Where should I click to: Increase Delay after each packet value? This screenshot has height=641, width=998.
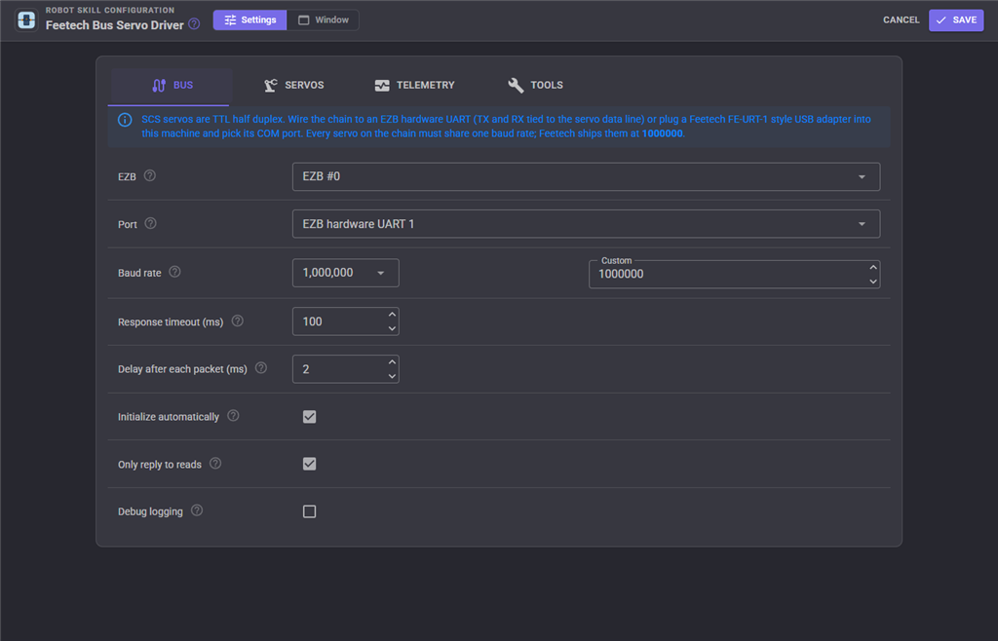tap(392, 362)
